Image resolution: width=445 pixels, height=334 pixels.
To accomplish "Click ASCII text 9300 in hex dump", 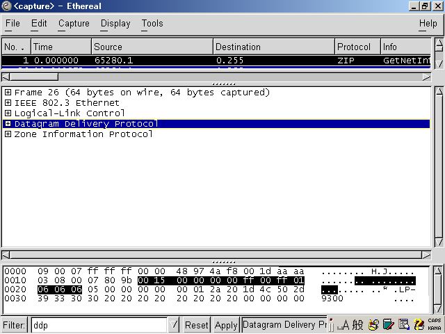I will (332, 299).
